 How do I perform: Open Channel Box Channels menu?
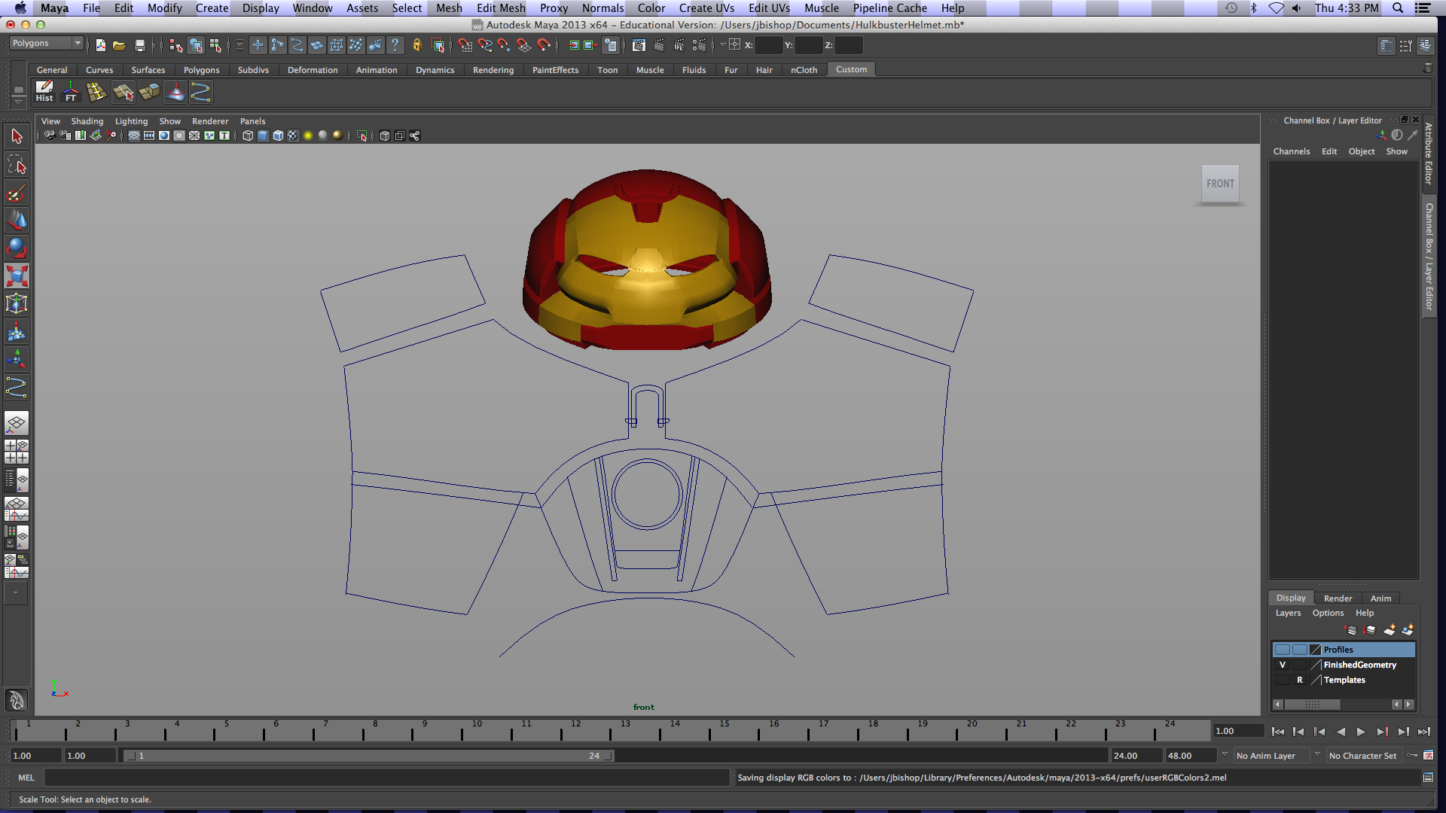tap(1292, 151)
